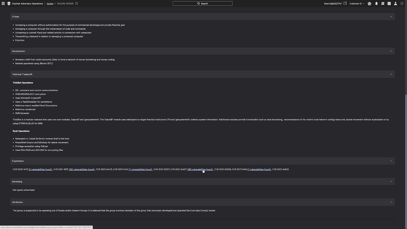Click 'Monetary theft from victim accounts' bullet
Screen dimensions: 407x229
coord(65,60)
